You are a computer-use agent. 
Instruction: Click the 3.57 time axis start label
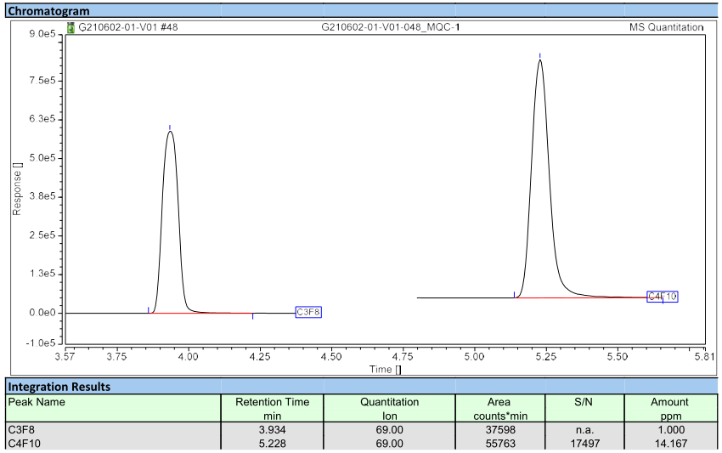[x=65, y=357]
